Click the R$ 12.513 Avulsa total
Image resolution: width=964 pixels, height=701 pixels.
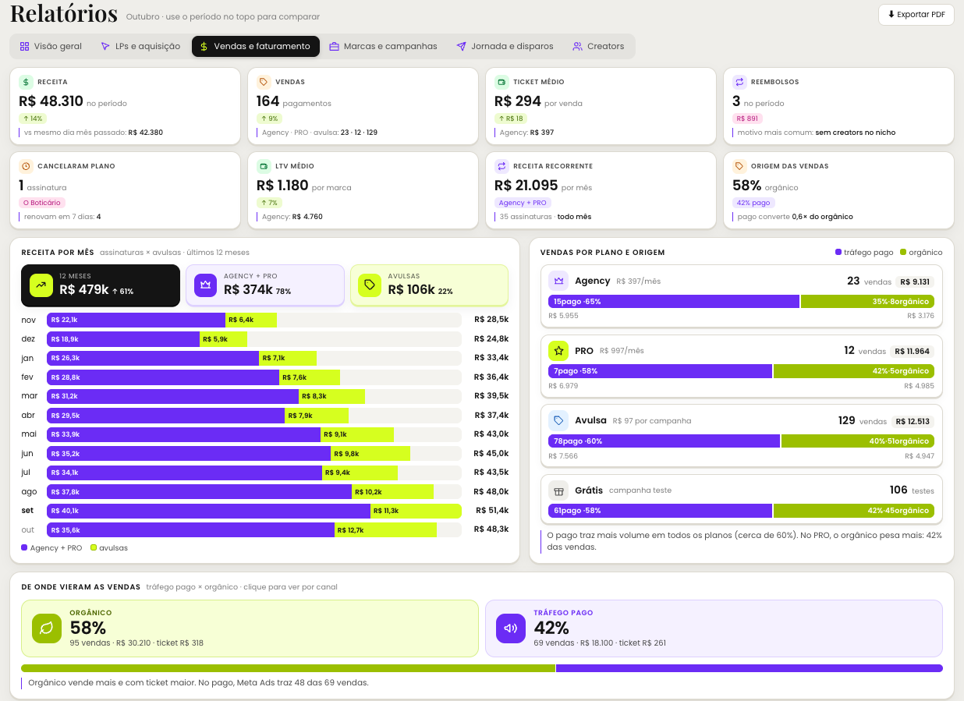point(913,421)
